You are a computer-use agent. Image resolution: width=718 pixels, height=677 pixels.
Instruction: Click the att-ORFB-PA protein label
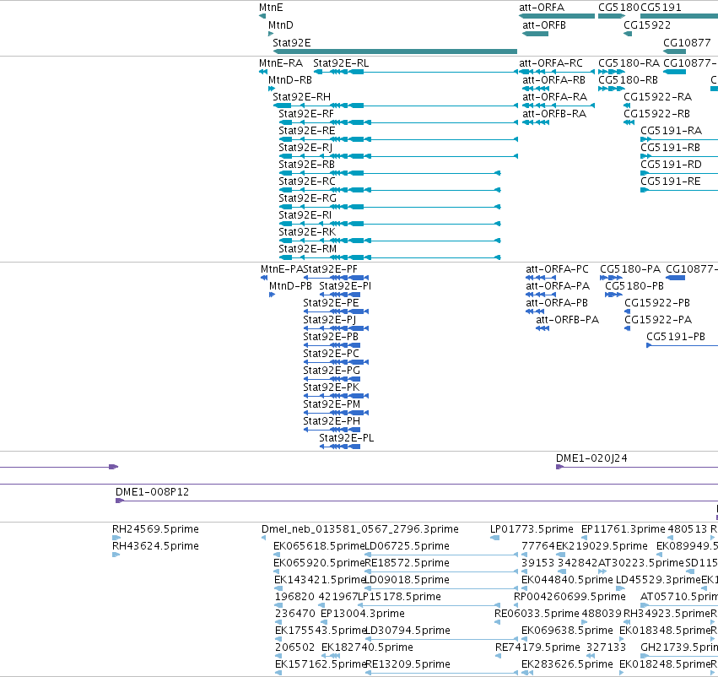(x=567, y=320)
